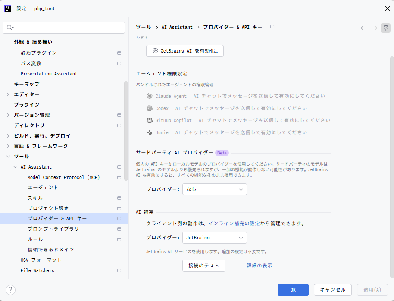Open AI 補完 provider dropdown set to JetBrains
This screenshot has height=301, width=394.
215,238
